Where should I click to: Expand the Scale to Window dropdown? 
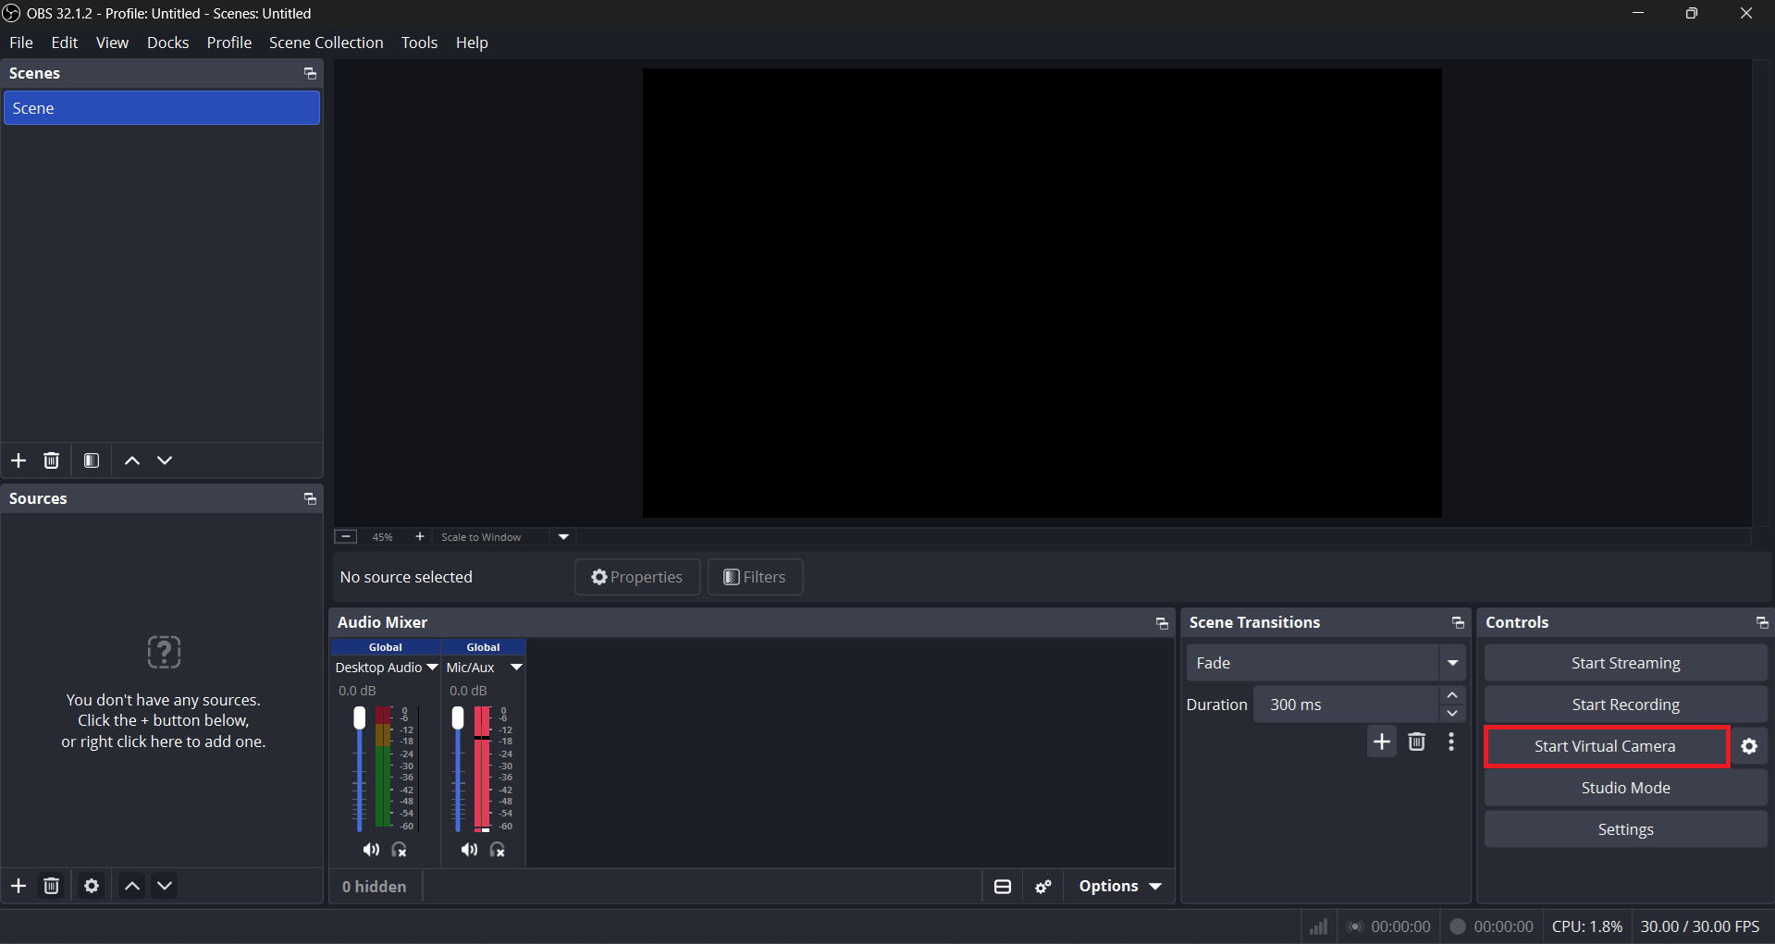pyautogui.click(x=563, y=537)
